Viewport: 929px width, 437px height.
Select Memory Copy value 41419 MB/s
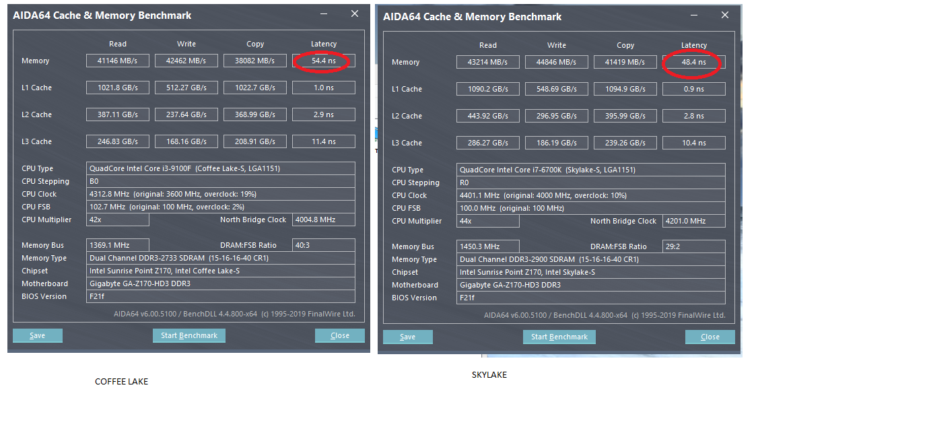[x=625, y=62]
